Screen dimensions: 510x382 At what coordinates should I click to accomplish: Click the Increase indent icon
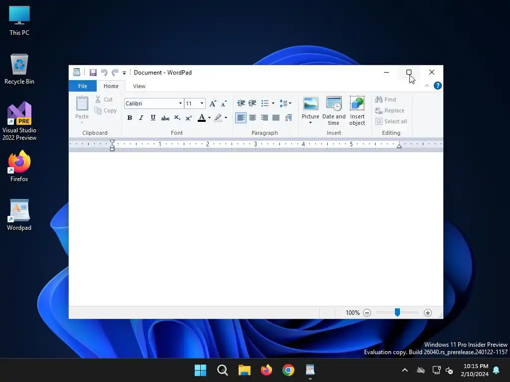tap(253, 103)
